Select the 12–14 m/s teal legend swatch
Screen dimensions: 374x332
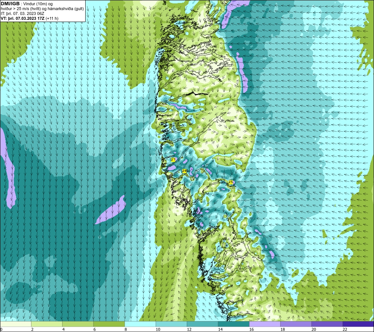coord(202,324)
